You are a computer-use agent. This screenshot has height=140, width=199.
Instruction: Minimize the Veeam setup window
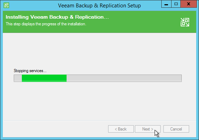[166, 4]
